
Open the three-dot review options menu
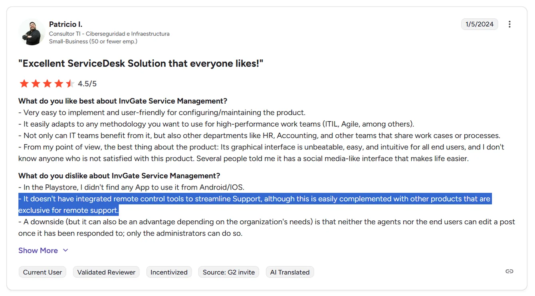(509, 24)
